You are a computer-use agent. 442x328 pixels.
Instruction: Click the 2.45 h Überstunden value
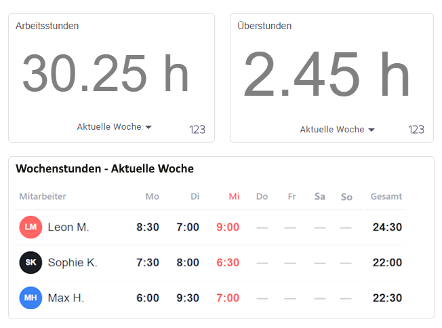tap(327, 74)
